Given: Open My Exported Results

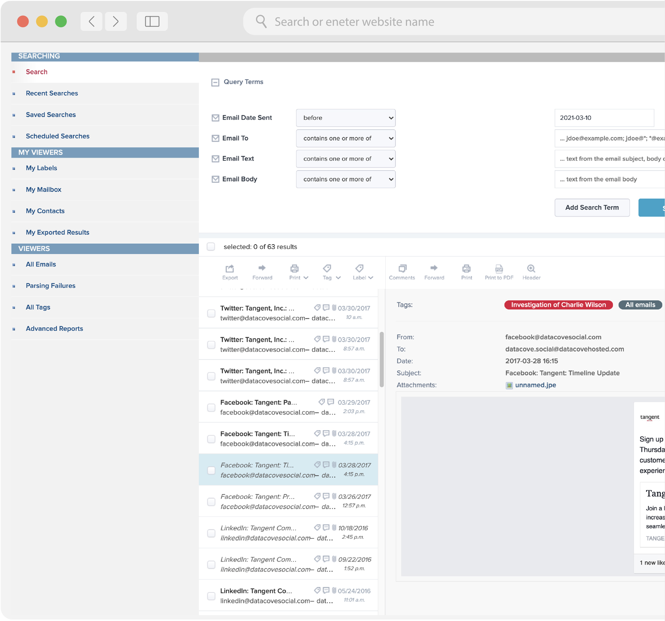Looking at the screenshot, I should pos(58,232).
